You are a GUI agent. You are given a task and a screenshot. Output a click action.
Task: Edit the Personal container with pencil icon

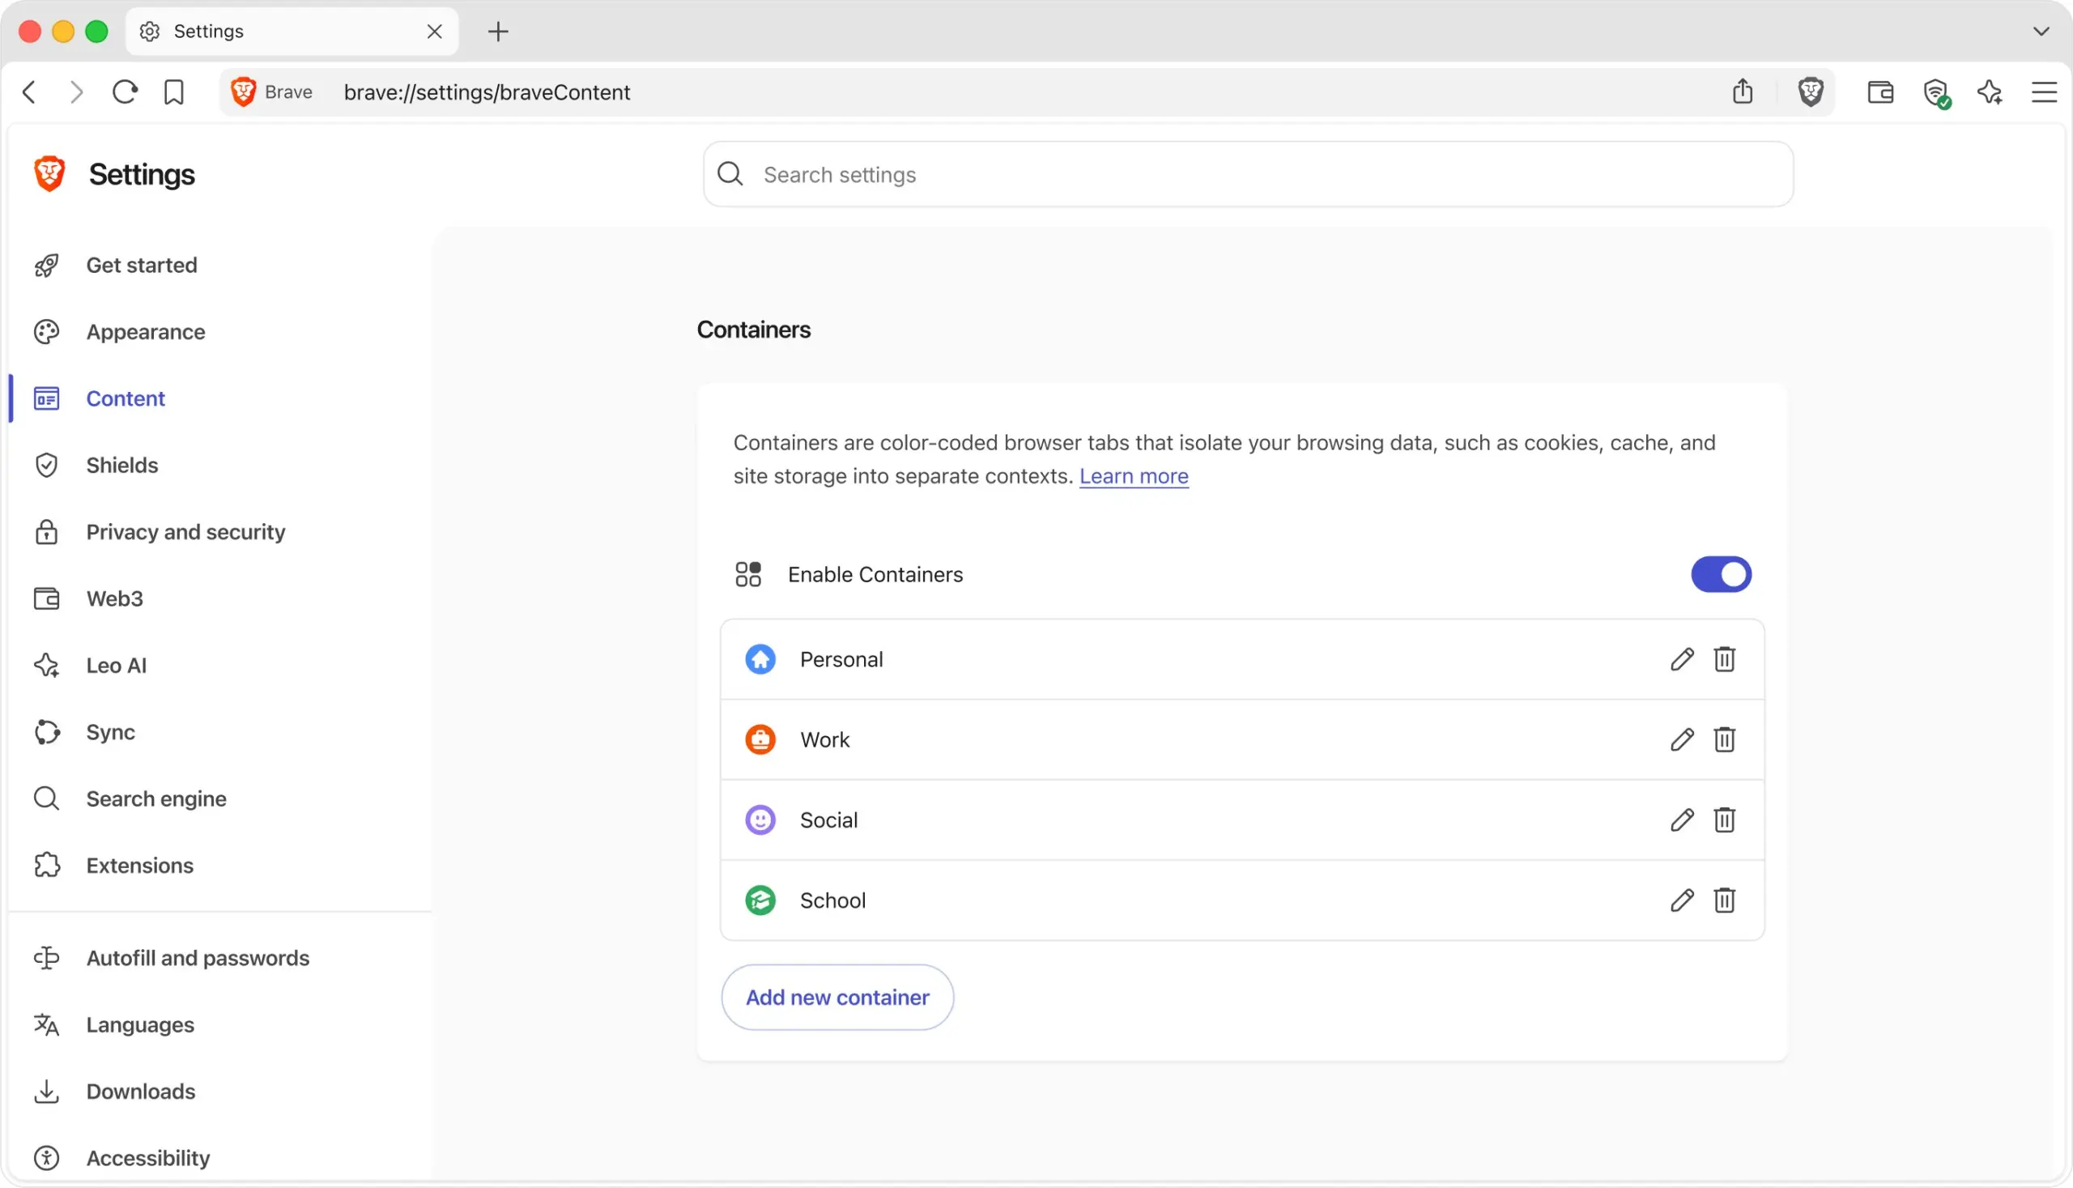(1681, 659)
